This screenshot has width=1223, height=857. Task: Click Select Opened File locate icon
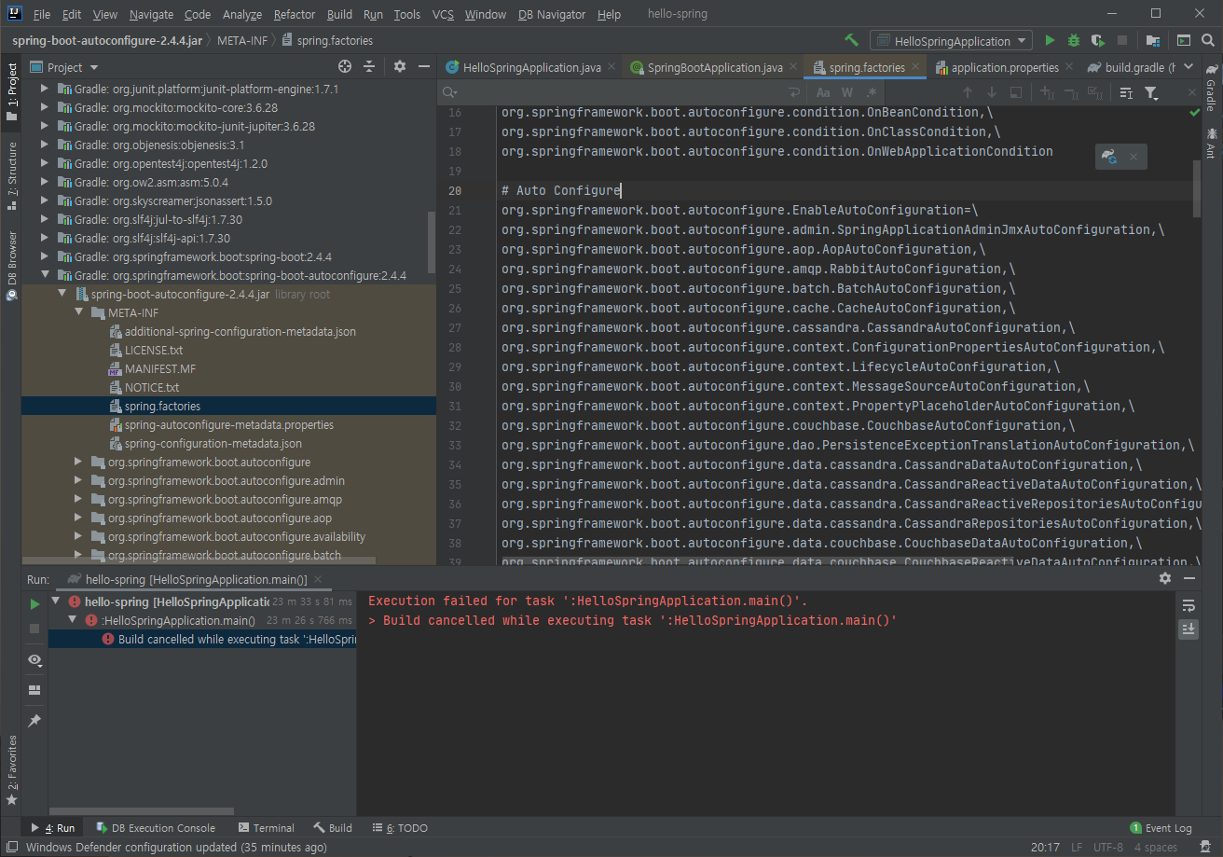(x=345, y=66)
